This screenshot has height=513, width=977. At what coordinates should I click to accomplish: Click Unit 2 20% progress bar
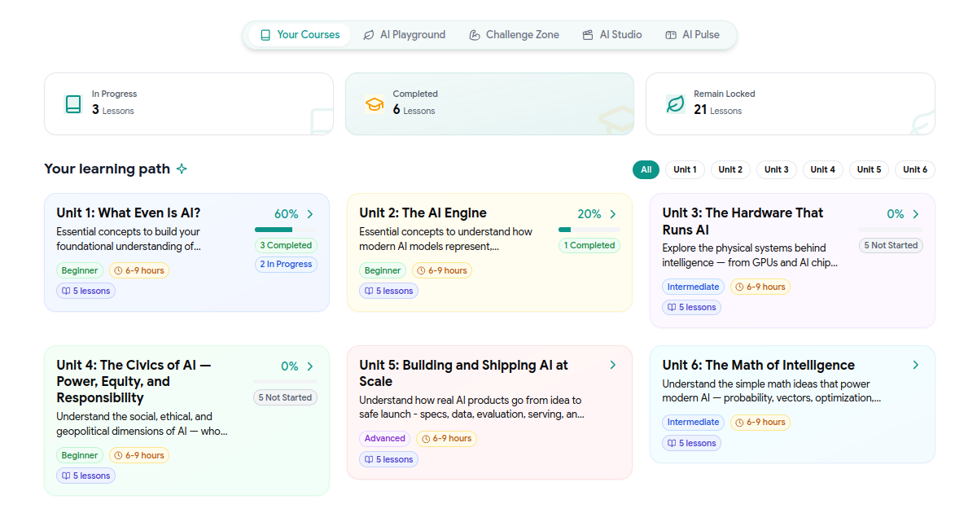(x=589, y=230)
